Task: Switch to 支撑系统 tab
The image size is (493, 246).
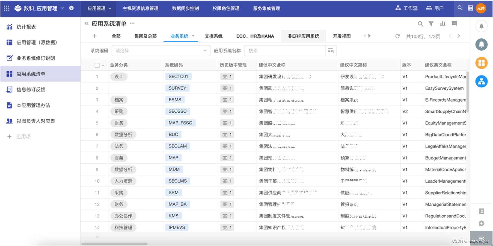Action: coord(214,36)
